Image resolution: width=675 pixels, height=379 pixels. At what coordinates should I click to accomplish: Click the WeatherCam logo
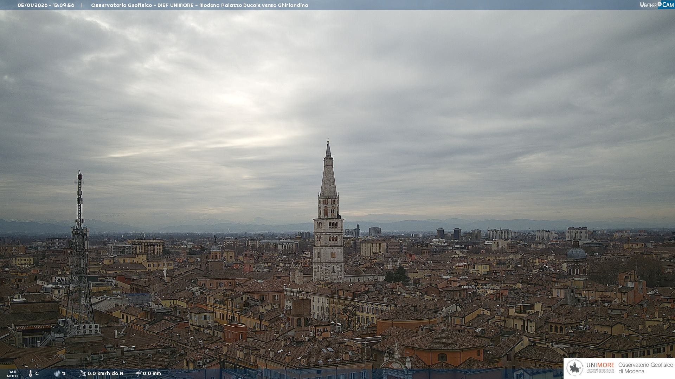(656, 5)
